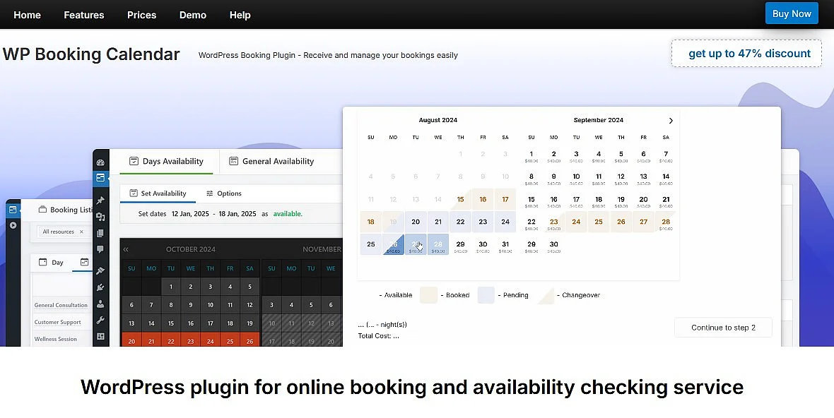
Task: Open the Users person sidebar icon
Action: (100, 304)
